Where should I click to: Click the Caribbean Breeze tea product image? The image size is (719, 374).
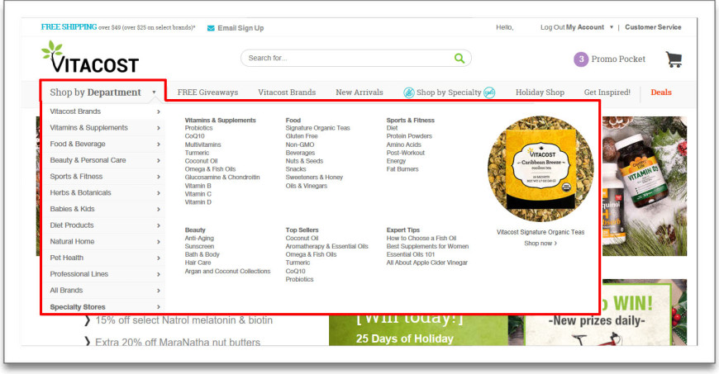(540, 169)
